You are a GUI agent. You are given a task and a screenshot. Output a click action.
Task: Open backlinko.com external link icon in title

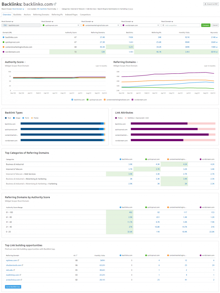click(55, 4)
